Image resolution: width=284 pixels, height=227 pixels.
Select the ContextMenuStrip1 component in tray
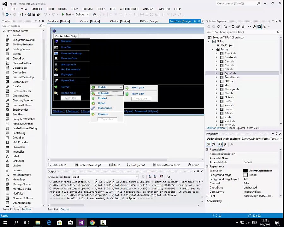[x=88, y=165]
